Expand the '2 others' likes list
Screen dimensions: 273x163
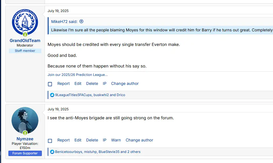[134, 152]
